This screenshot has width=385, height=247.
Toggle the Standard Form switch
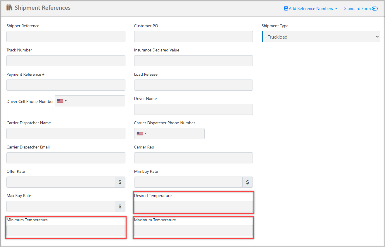tap(374, 8)
